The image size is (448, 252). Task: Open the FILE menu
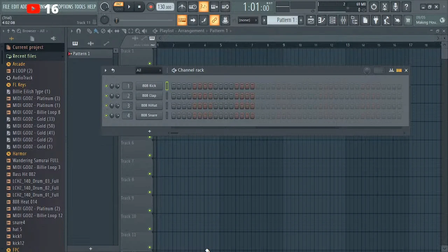6,7
